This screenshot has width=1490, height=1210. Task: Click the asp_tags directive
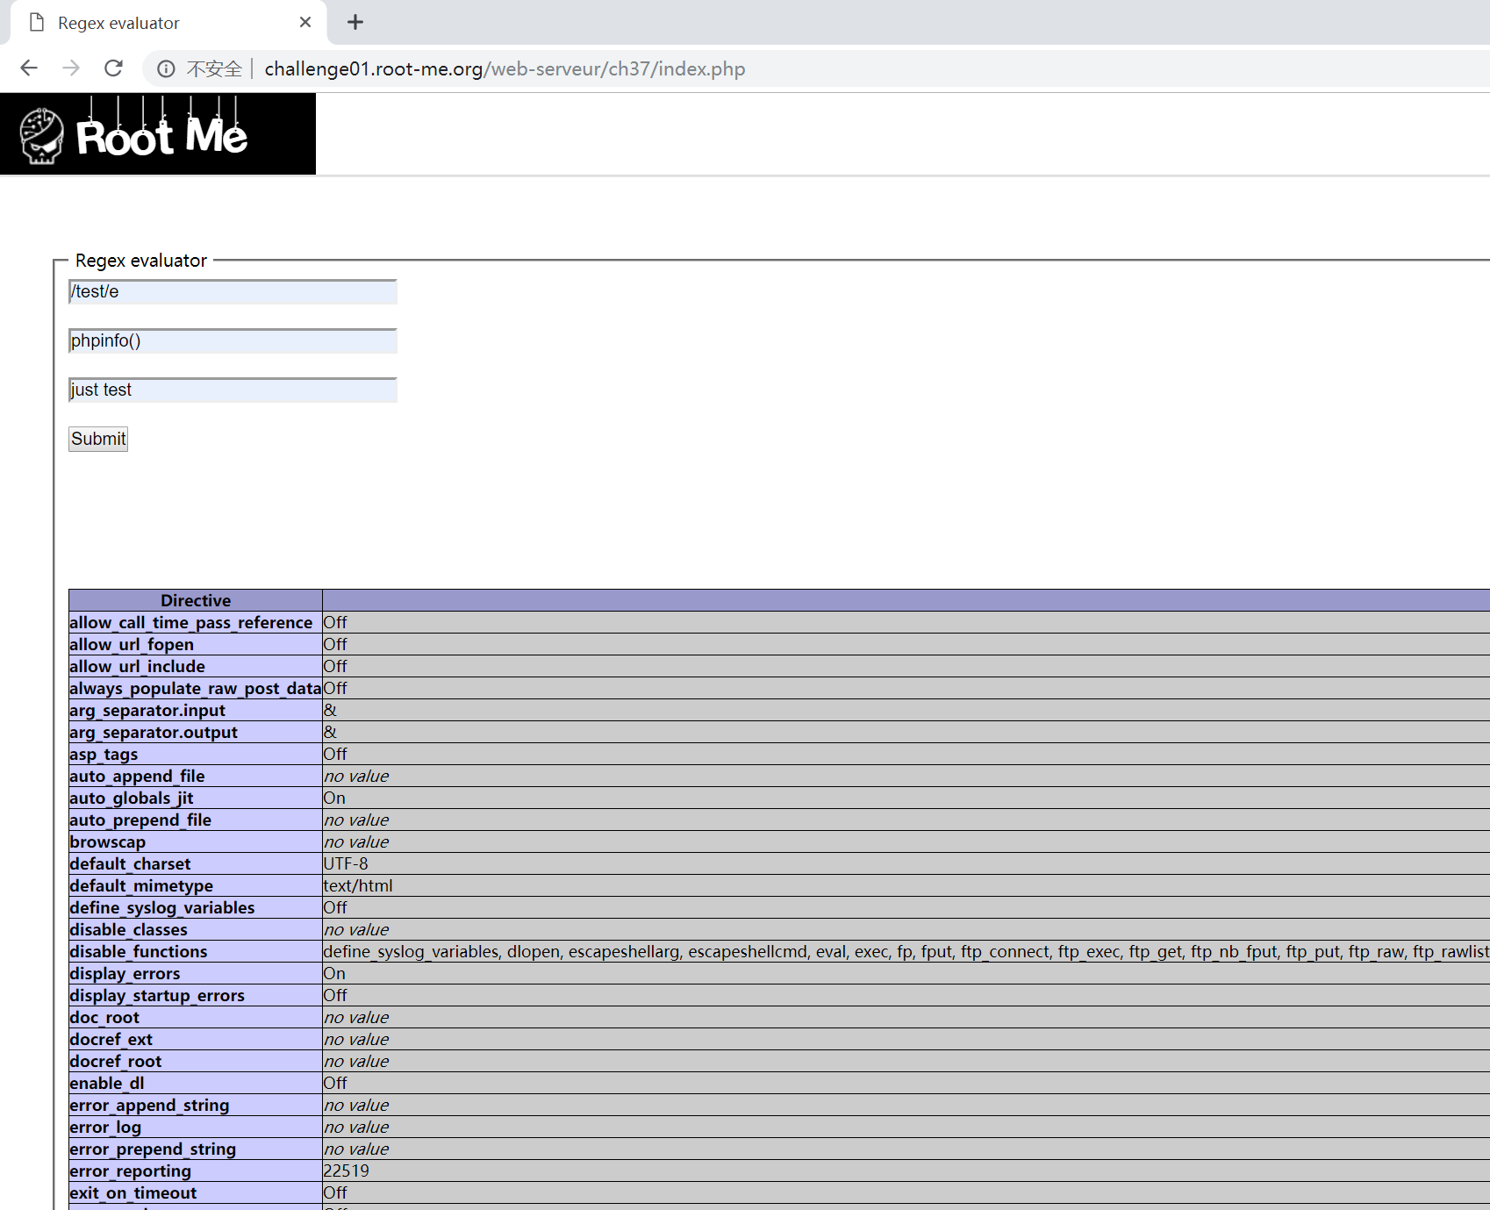(x=104, y=754)
